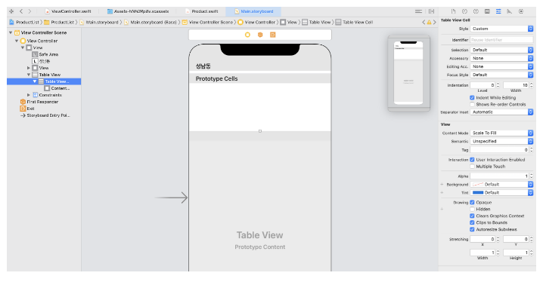The width and height of the screenshot is (543, 282).
Task: Open the Semantic dropdown
Action: [x=501, y=141]
